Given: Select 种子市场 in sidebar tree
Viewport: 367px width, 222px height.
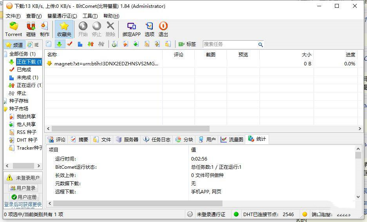Looking at the screenshot, I should (19, 108).
